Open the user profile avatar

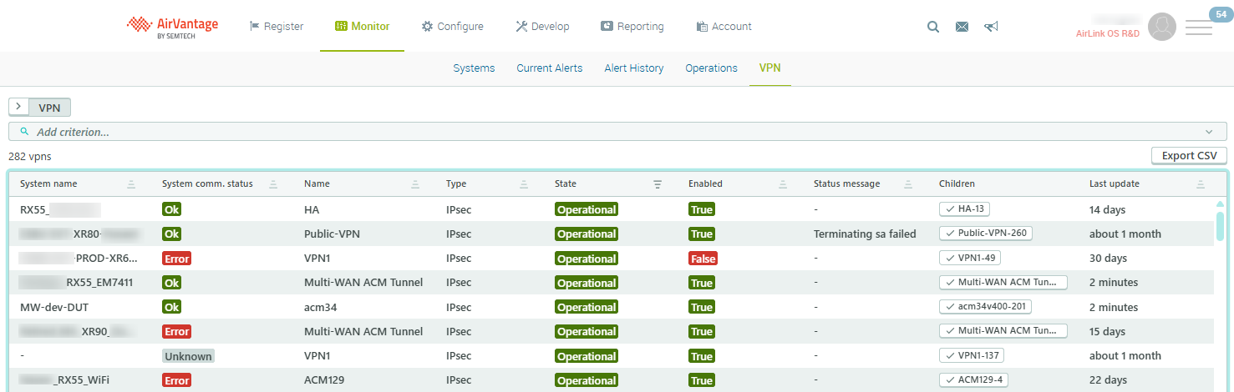[x=1161, y=27]
